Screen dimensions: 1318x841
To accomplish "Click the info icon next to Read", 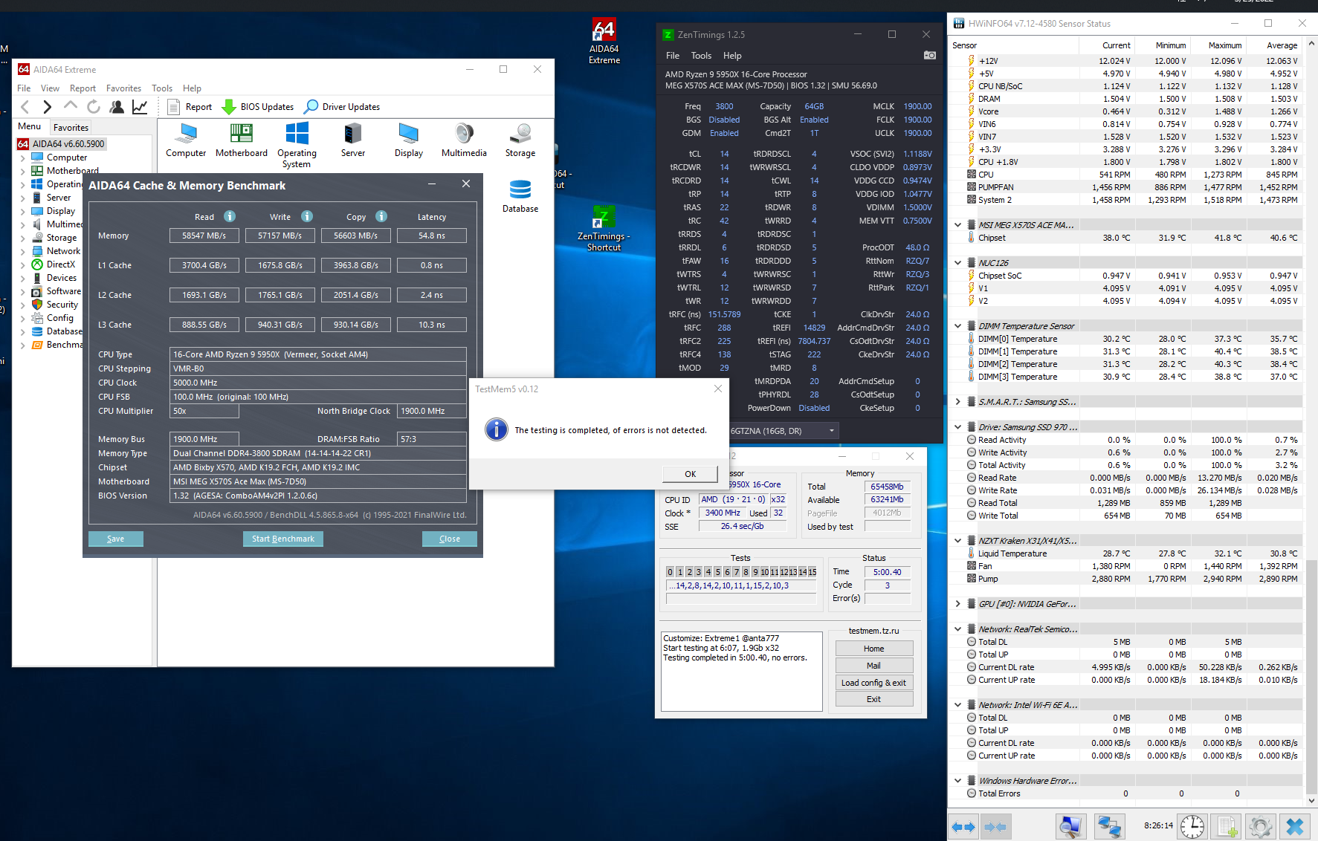I will click(x=230, y=216).
